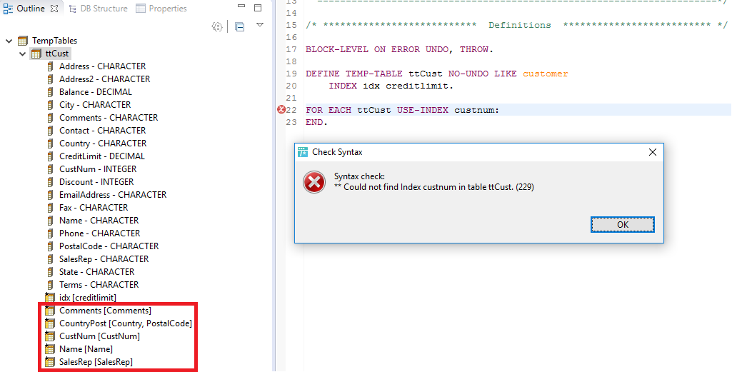Select Discount - INTEGER field
Image resolution: width=732 pixels, height=372 pixels.
click(96, 181)
